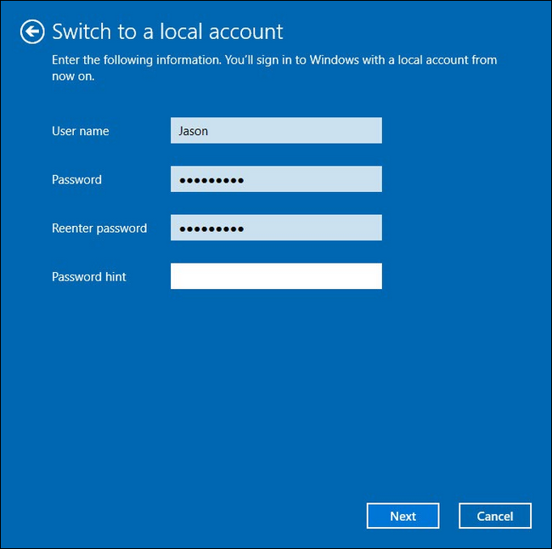552x549 pixels.
Task: Click the 'Enter the following information' description text
Action: coord(274,68)
